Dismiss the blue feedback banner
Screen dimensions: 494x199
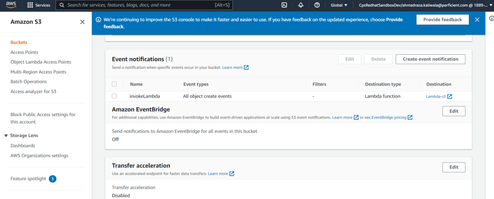[477, 20]
